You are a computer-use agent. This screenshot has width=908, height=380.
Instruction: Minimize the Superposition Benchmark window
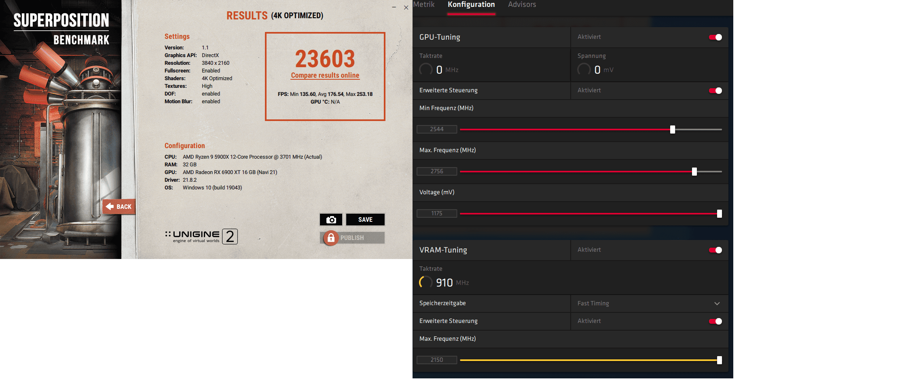click(394, 7)
